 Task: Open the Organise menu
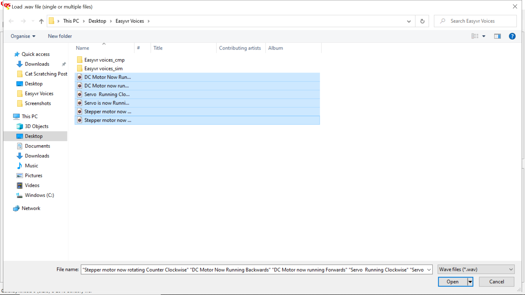[x=23, y=36]
